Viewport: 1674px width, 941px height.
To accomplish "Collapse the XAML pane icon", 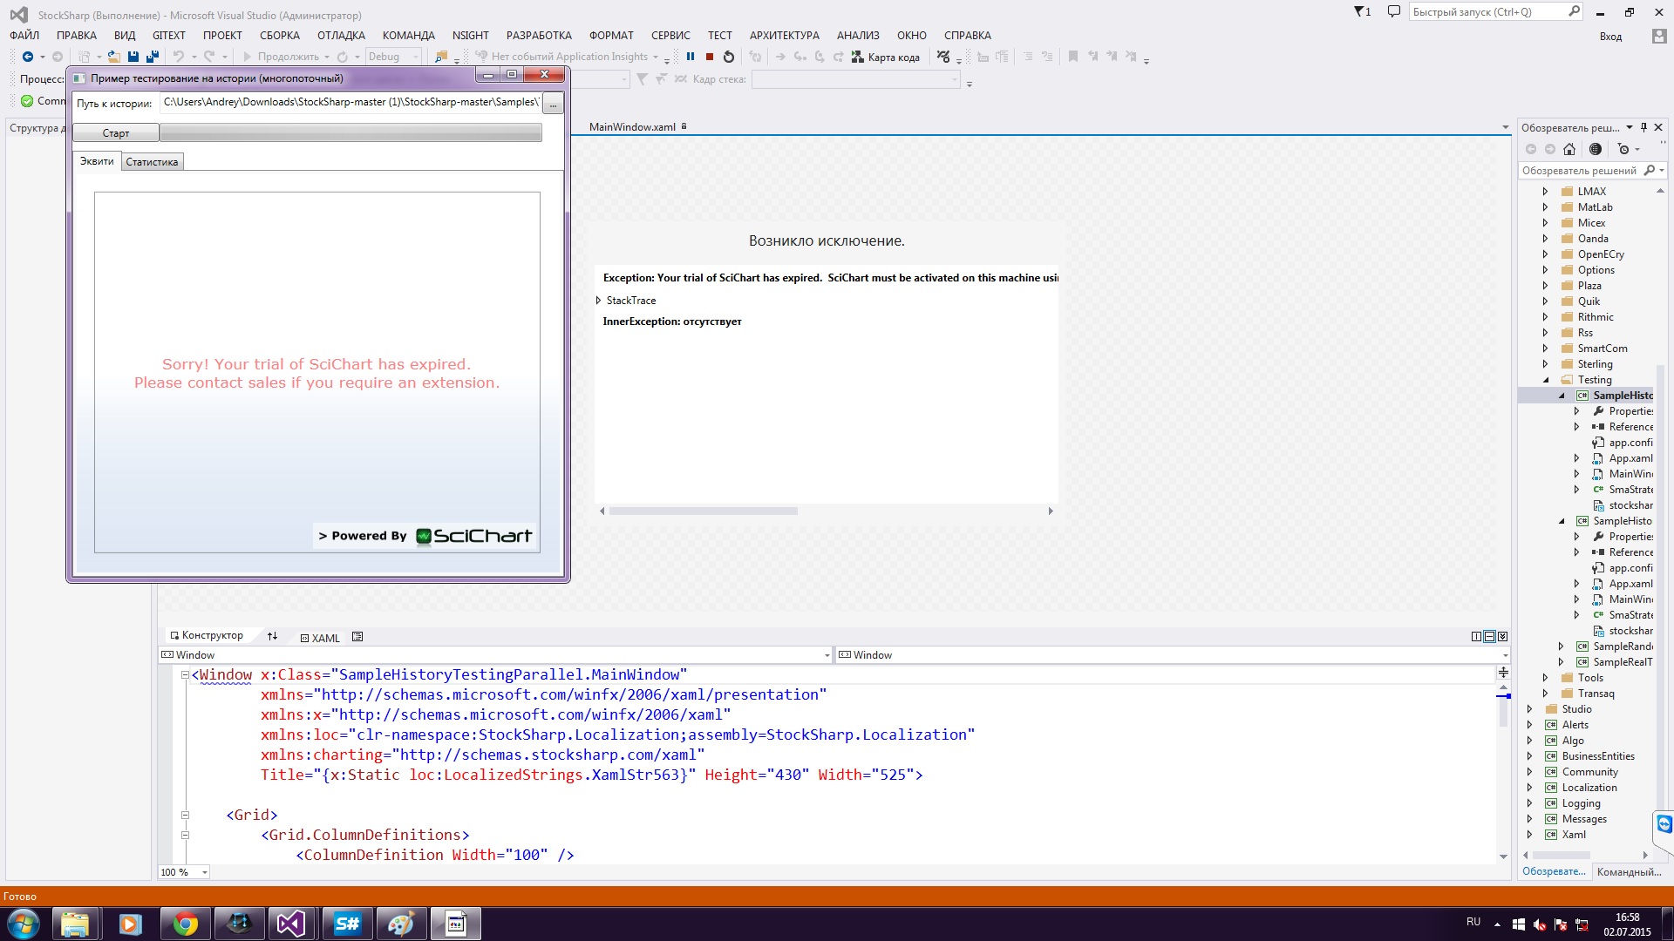I will click(1502, 637).
